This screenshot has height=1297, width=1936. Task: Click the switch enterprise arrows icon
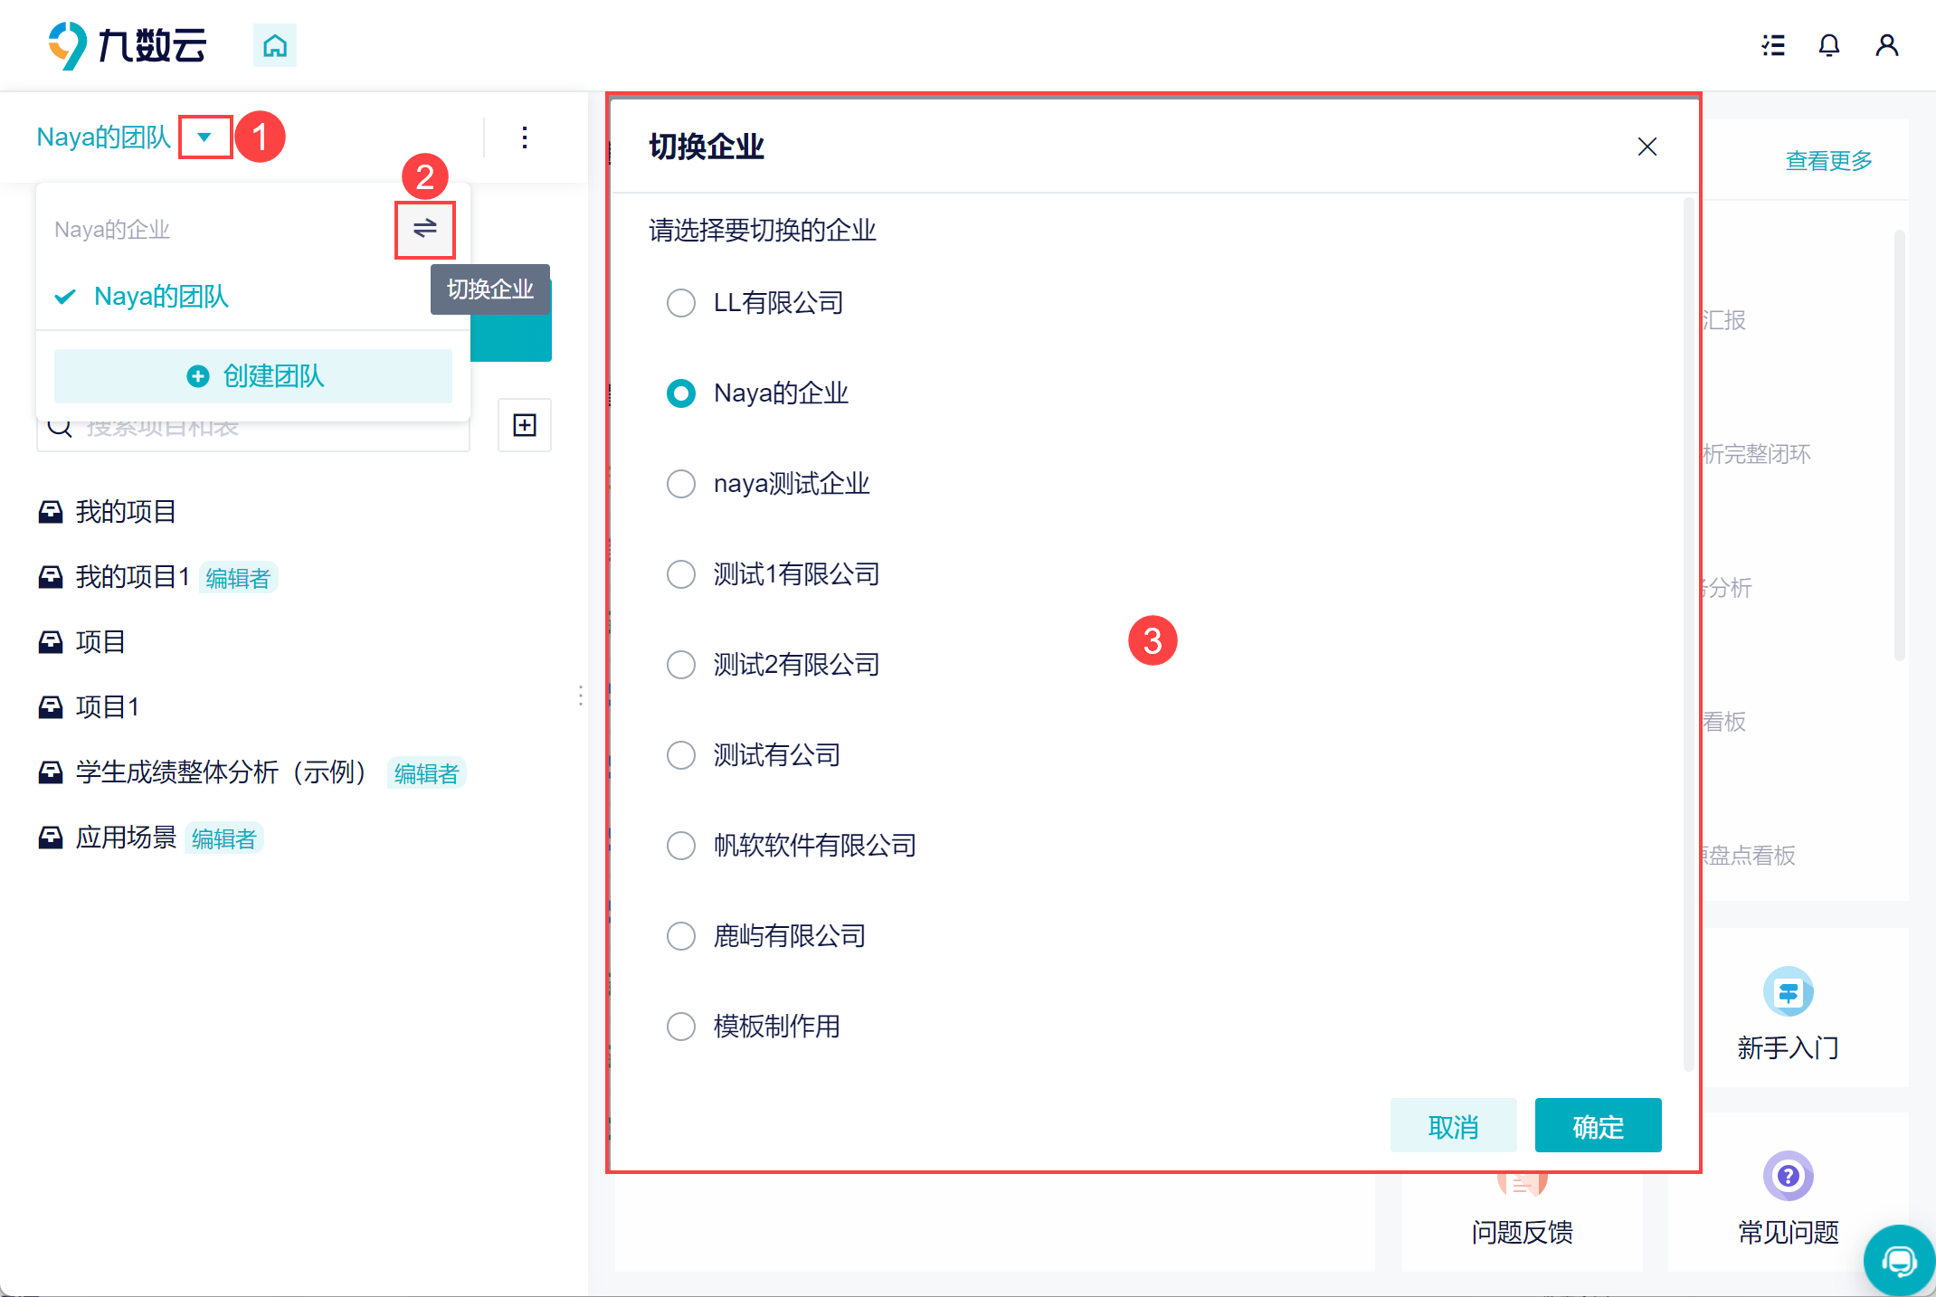[424, 229]
